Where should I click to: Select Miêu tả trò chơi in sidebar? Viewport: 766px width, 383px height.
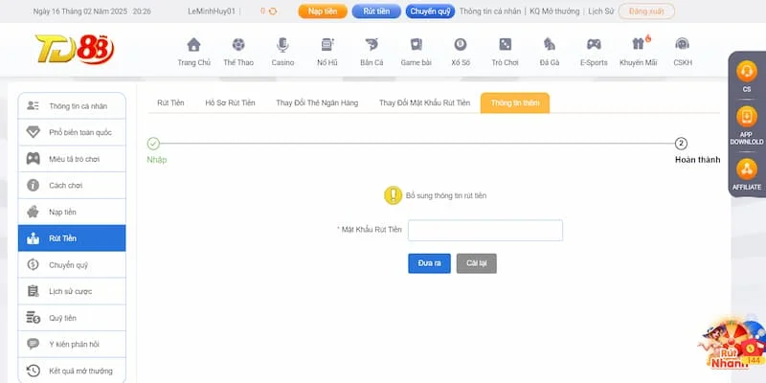[72, 159]
